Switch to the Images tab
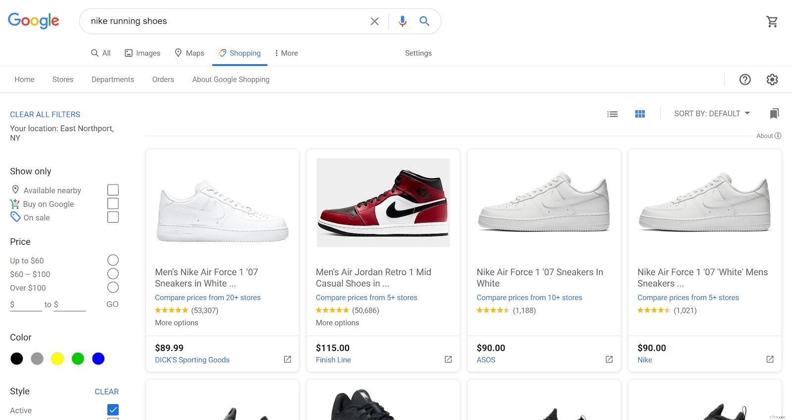This screenshot has width=792, height=420. tap(142, 53)
